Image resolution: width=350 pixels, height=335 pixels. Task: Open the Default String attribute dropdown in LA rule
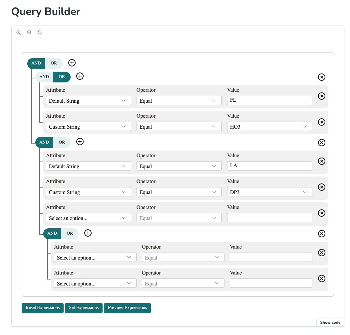tap(88, 166)
